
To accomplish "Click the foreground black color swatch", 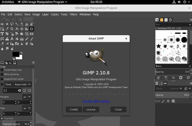I will point(16,54).
